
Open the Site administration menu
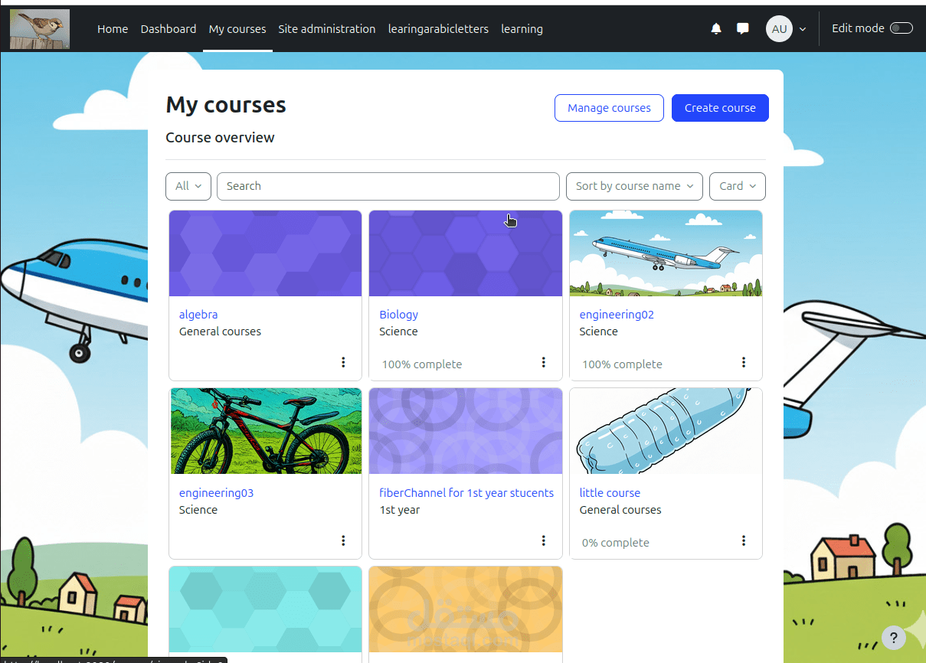pos(327,29)
